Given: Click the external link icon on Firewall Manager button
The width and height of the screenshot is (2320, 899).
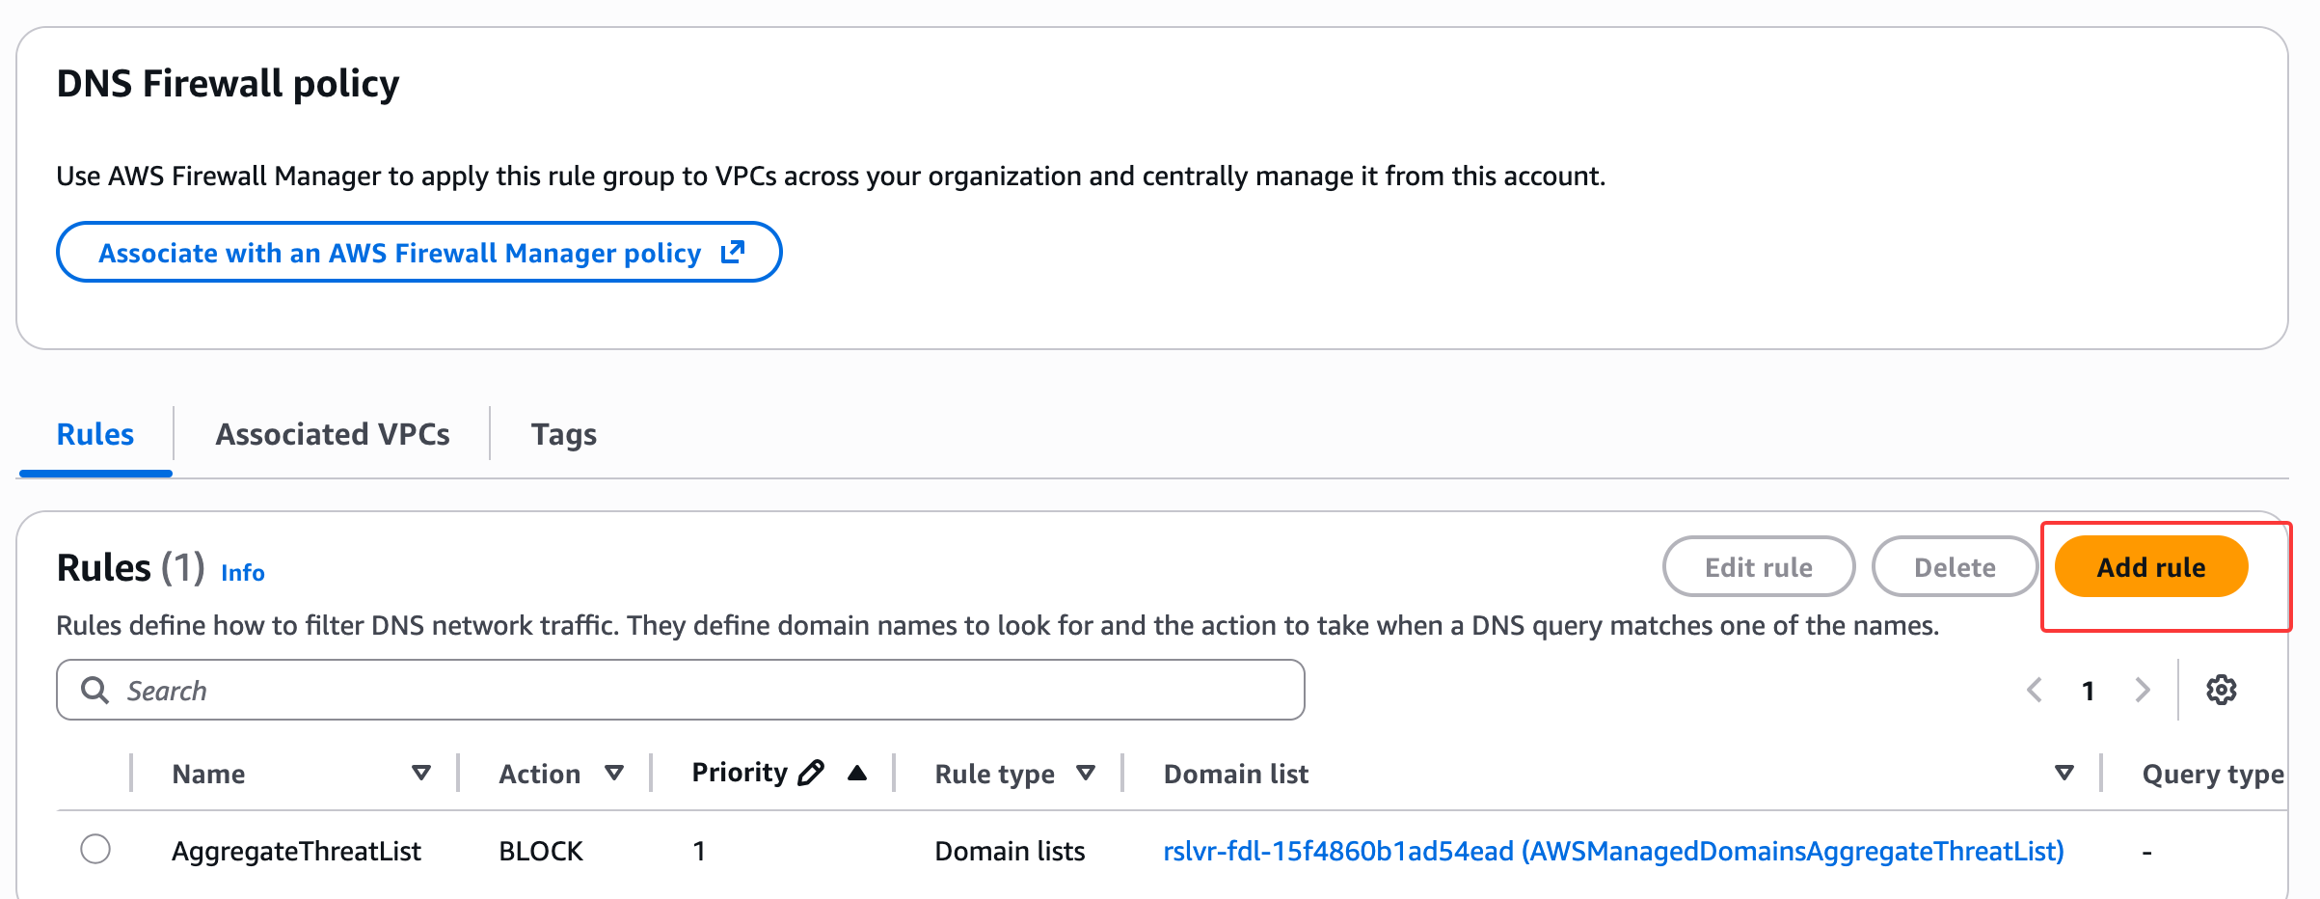Looking at the screenshot, I should point(733,252).
